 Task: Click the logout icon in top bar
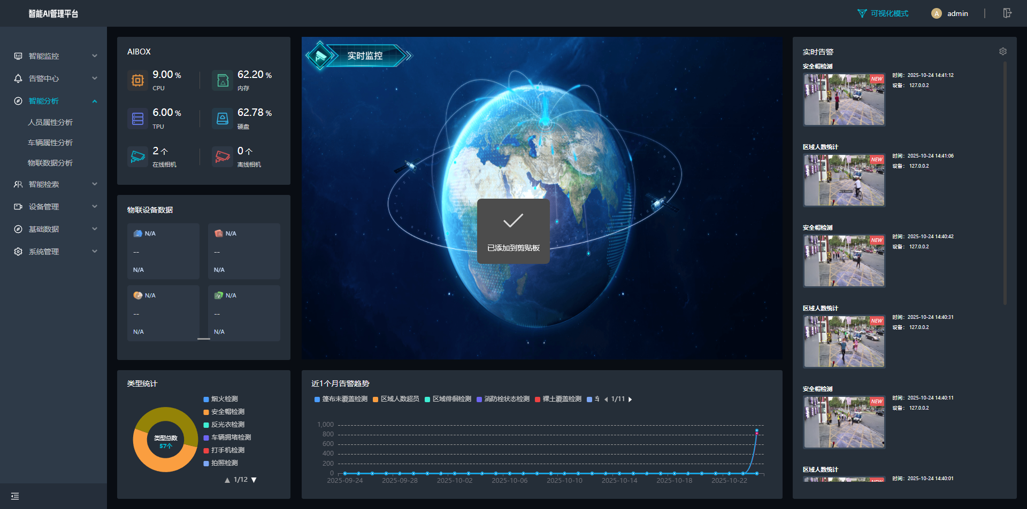(x=1007, y=13)
